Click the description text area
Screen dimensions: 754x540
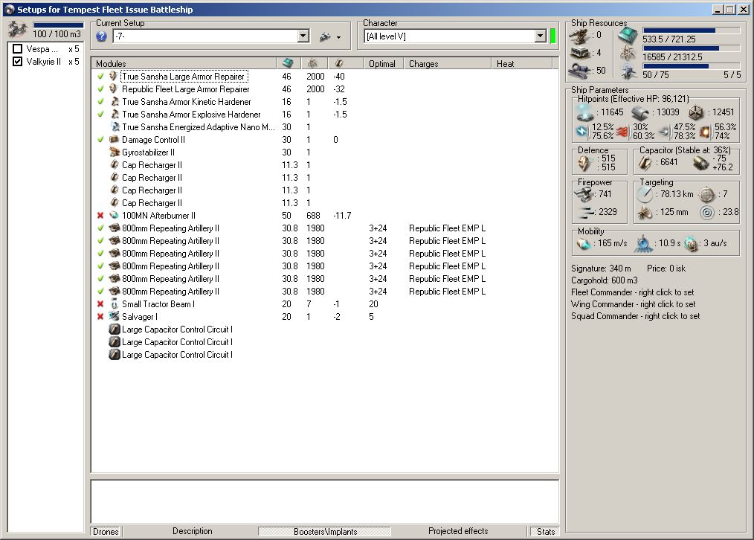pos(325,501)
